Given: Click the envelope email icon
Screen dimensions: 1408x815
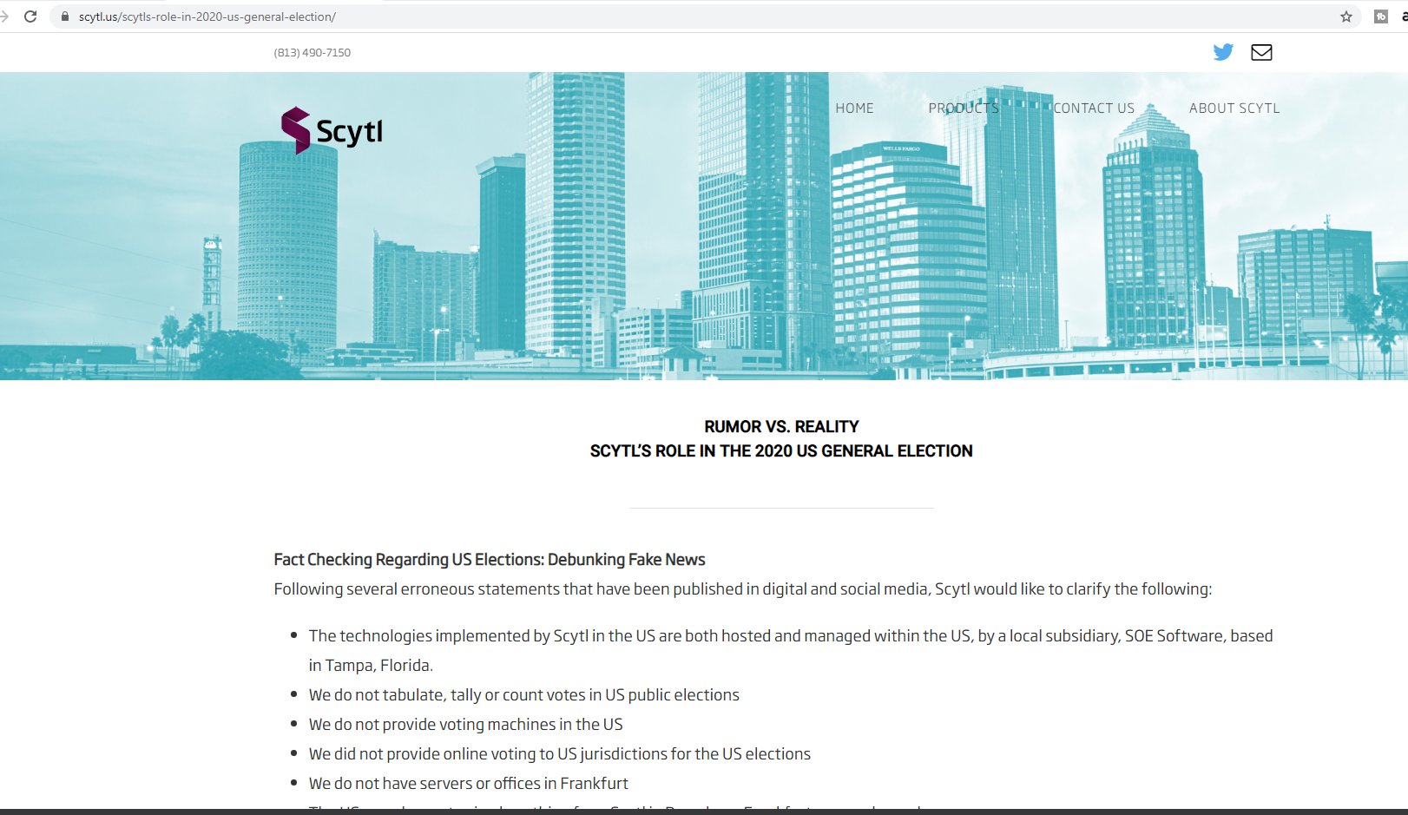Looking at the screenshot, I should coord(1261,52).
